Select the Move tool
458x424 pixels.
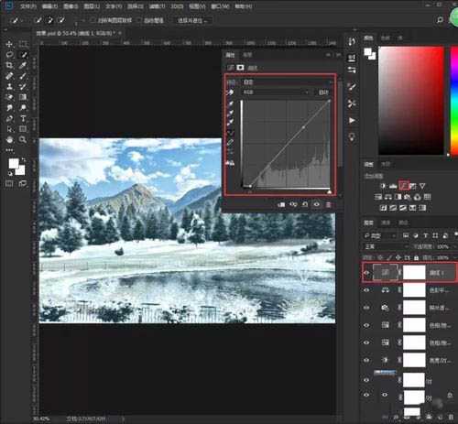click(x=9, y=44)
